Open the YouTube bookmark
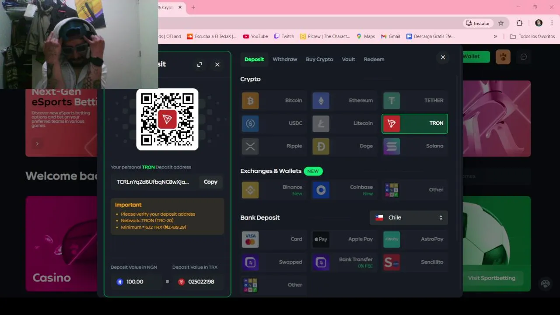Screen dimensions: 560x315 coord(255,36)
